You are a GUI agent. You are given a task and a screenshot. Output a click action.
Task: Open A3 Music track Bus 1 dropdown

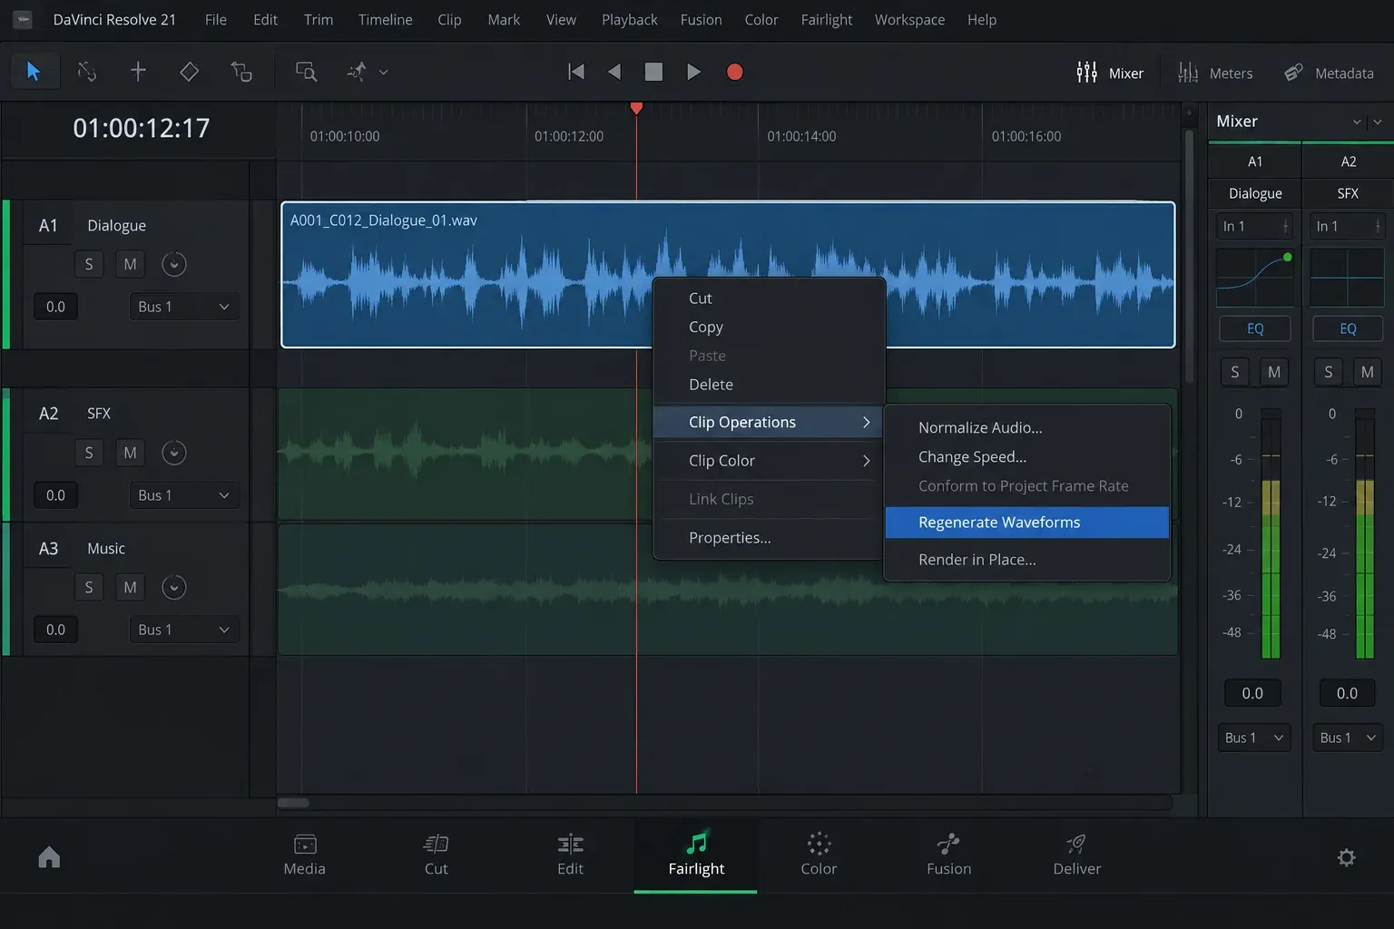[x=184, y=630]
